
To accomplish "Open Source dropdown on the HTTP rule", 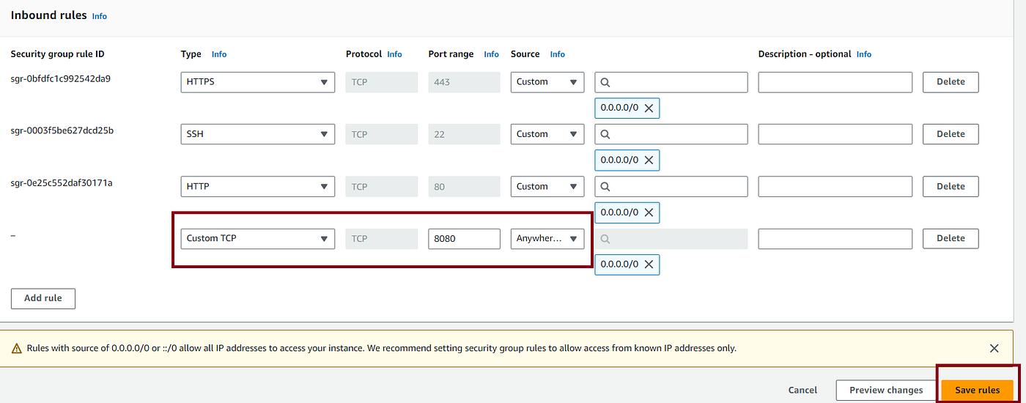I will (547, 186).
